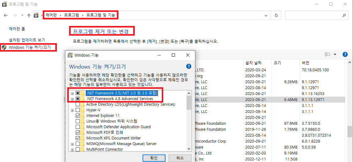Screen dimensions: 353x162
Task: Open the recent locations dropdown arrow
Action: 22,15
